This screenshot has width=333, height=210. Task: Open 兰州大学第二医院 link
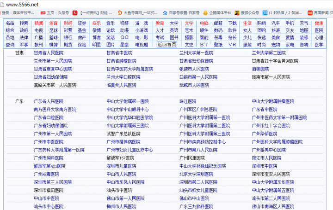pyautogui.click(x=269, y=53)
